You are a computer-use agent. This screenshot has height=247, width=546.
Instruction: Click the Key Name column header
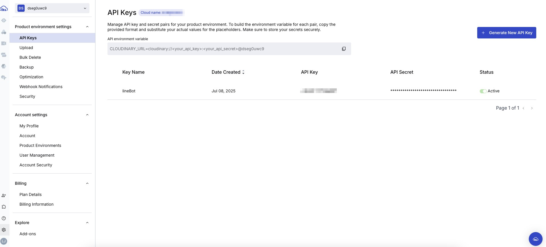tap(133, 72)
